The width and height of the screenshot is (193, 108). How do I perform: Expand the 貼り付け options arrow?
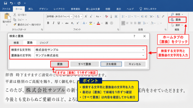[x=7, y=25]
